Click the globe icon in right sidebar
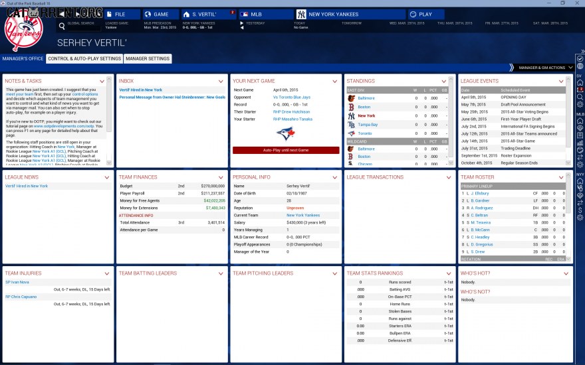 580,66
